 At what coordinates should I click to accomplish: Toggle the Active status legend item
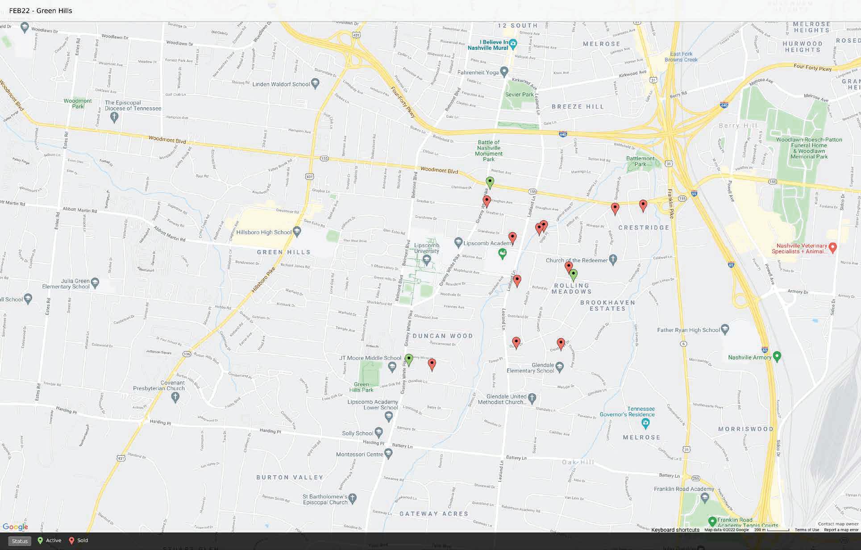coord(49,541)
